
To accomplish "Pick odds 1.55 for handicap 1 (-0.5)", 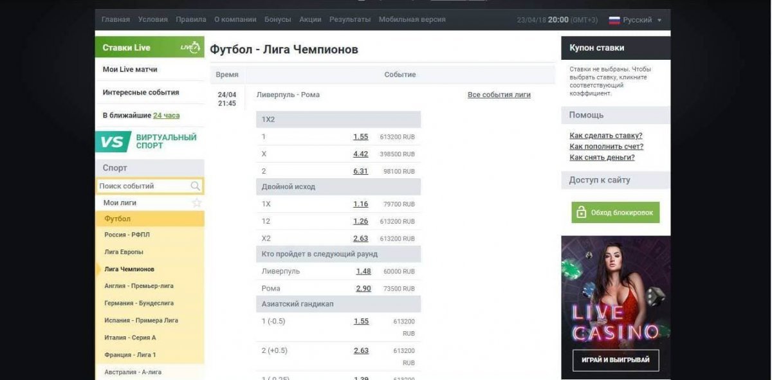I will pos(362,321).
